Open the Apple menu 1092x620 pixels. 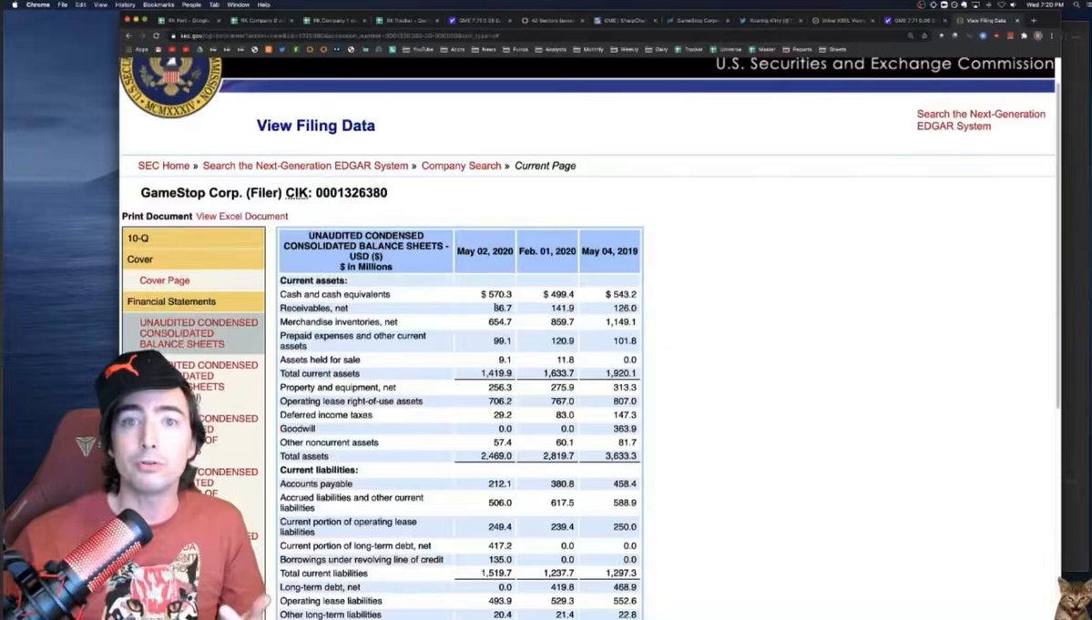(14, 5)
